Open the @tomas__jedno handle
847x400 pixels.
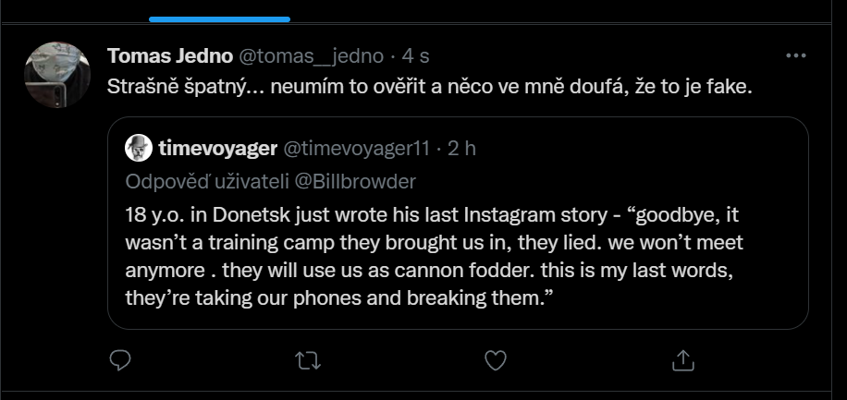coord(311,55)
